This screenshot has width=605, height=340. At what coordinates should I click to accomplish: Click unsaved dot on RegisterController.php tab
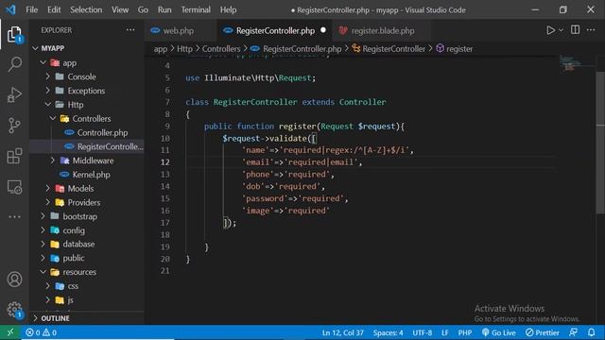point(323,30)
